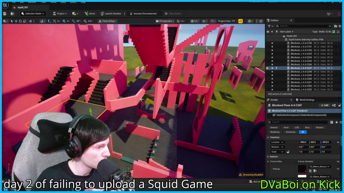Toggle the surface/foliage snap icon
The image size is (344, 193).
[49, 21]
